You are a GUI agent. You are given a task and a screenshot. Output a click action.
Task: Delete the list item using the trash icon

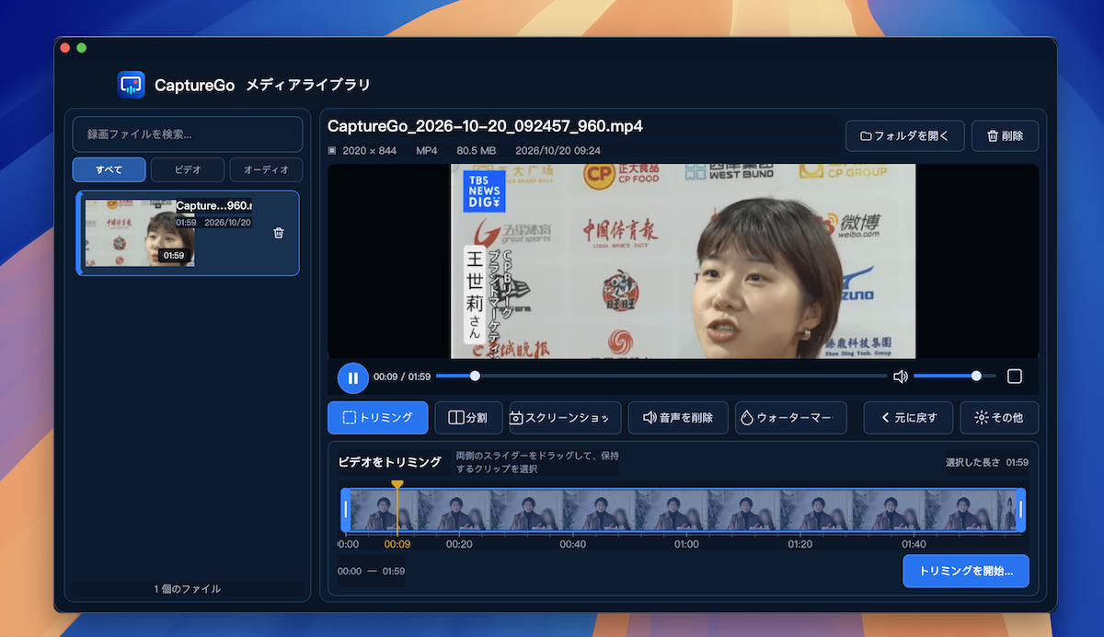279,233
